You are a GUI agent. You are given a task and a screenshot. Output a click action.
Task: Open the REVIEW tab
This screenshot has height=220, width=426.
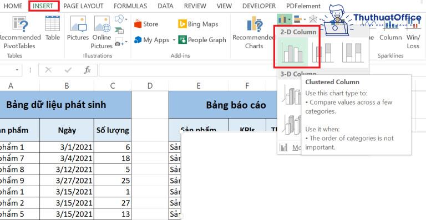[x=195, y=6]
